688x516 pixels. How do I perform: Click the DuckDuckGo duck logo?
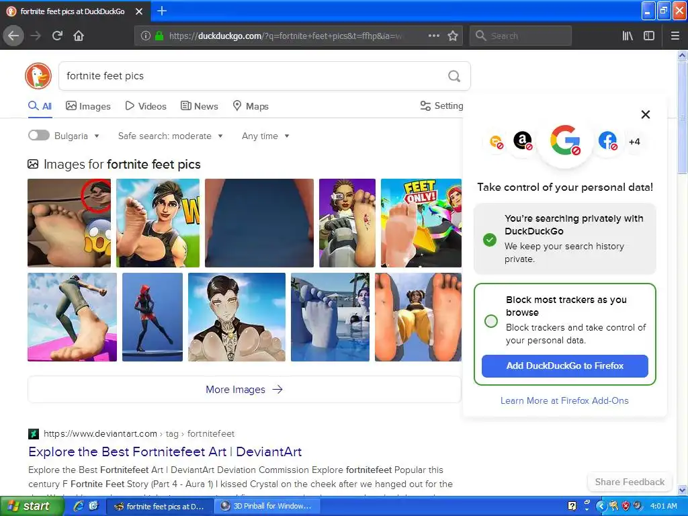(38, 76)
